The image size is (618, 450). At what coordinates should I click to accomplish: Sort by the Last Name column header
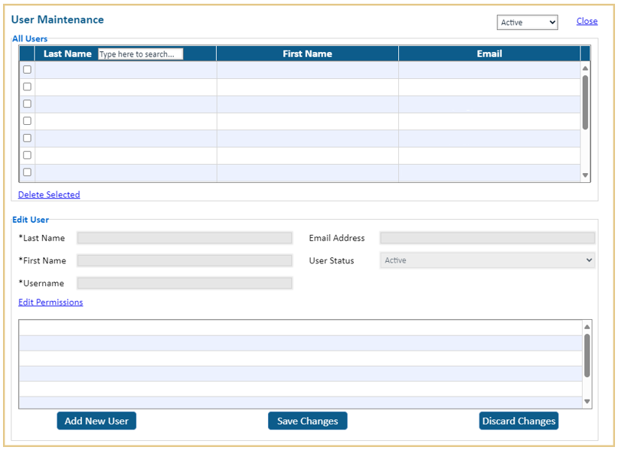tap(68, 53)
